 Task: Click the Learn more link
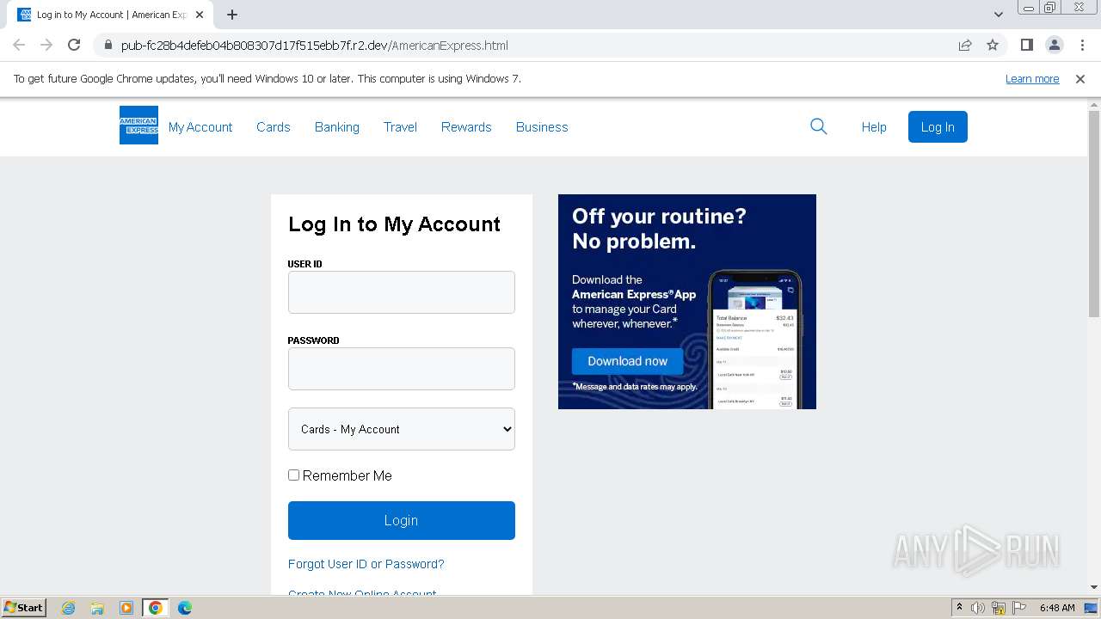pyautogui.click(x=1032, y=78)
